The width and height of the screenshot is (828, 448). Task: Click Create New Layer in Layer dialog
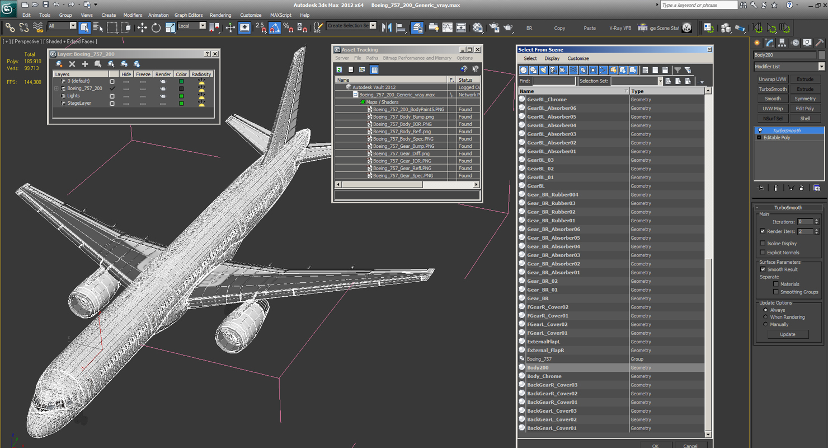(x=59, y=64)
